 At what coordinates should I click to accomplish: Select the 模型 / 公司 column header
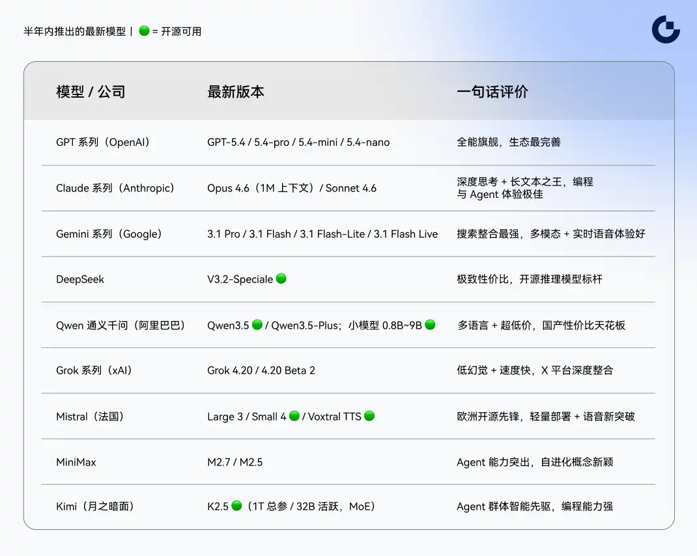coord(90,92)
